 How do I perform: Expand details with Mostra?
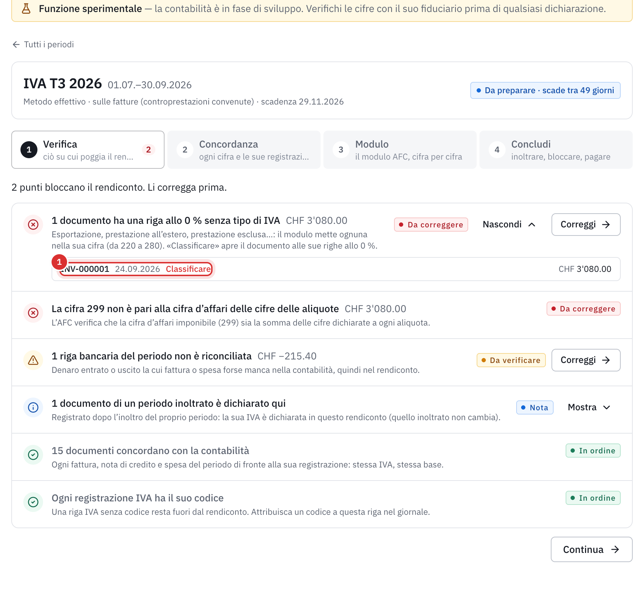click(x=589, y=407)
